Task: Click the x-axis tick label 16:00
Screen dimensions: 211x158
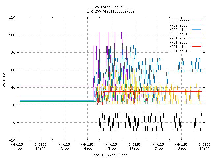Action: pos(134,149)
